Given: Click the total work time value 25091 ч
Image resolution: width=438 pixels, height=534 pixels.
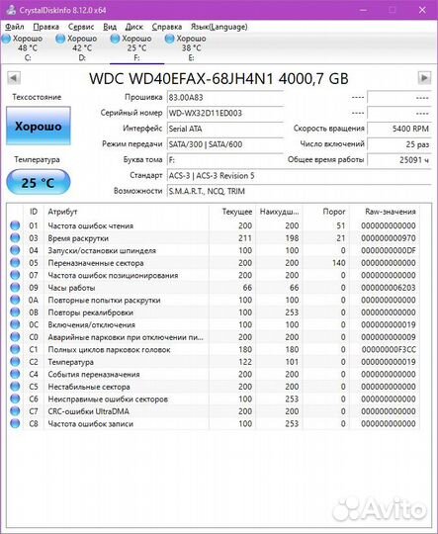Looking at the screenshot, I should click(398, 160).
